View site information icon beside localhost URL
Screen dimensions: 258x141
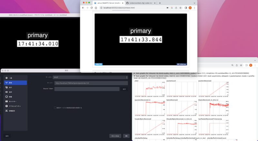101,8
